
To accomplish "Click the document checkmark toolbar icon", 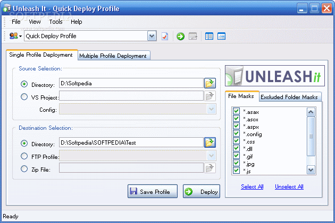I will [165, 36].
